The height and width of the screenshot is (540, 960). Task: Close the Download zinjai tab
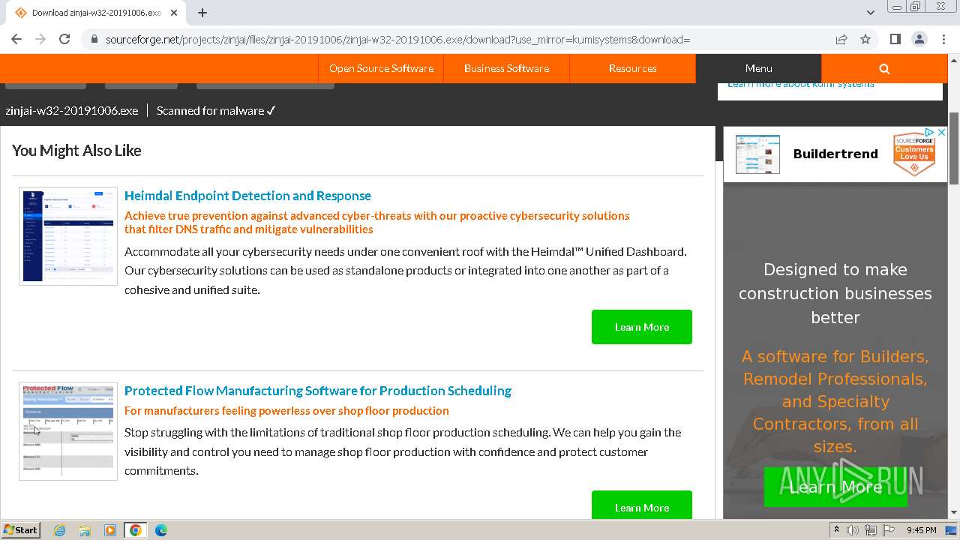pyautogui.click(x=173, y=13)
